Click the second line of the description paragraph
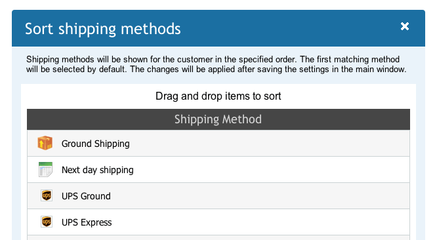437x240 pixels. pos(217,69)
